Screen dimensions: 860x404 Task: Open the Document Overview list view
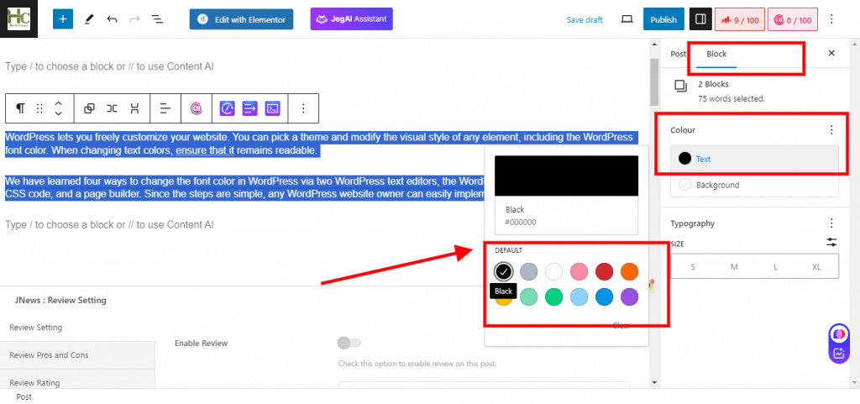pyautogui.click(x=157, y=19)
